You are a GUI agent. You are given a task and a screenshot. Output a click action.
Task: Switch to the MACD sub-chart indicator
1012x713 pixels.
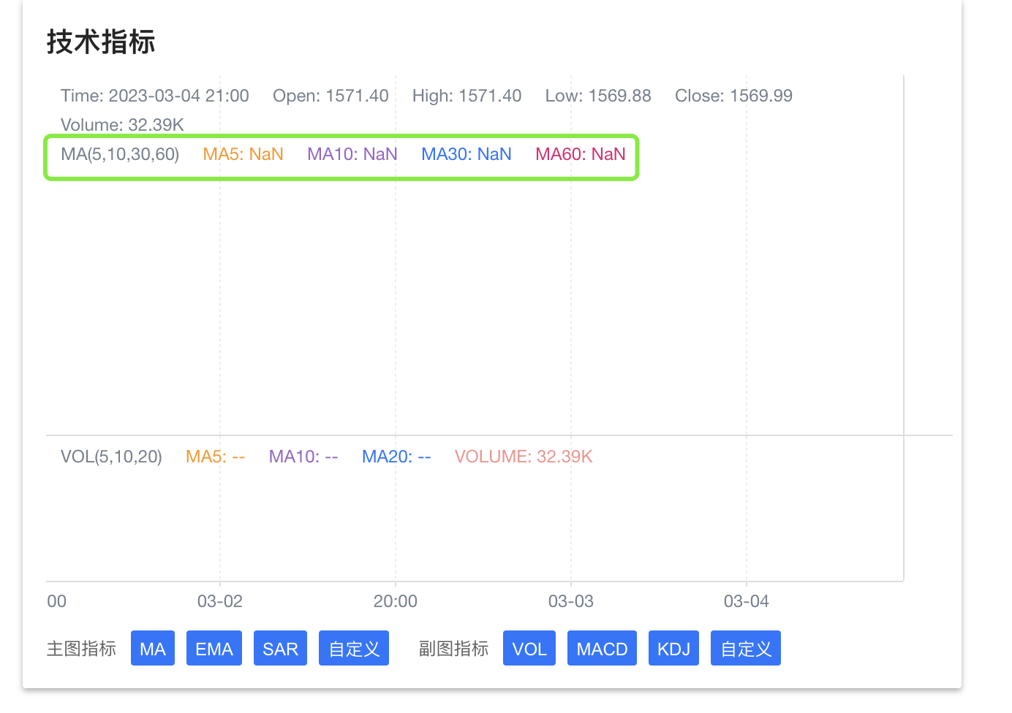click(601, 648)
